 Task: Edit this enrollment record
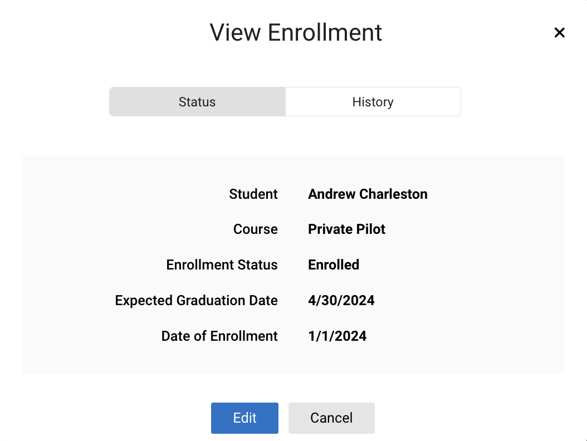click(x=244, y=418)
